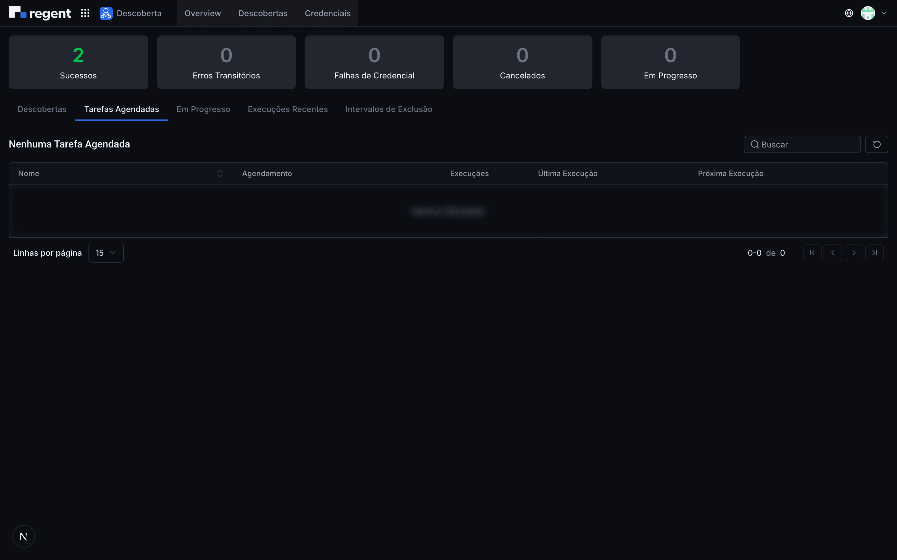Click the Descoberta module icon
This screenshot has width=897, height=560.
(106, 13)
